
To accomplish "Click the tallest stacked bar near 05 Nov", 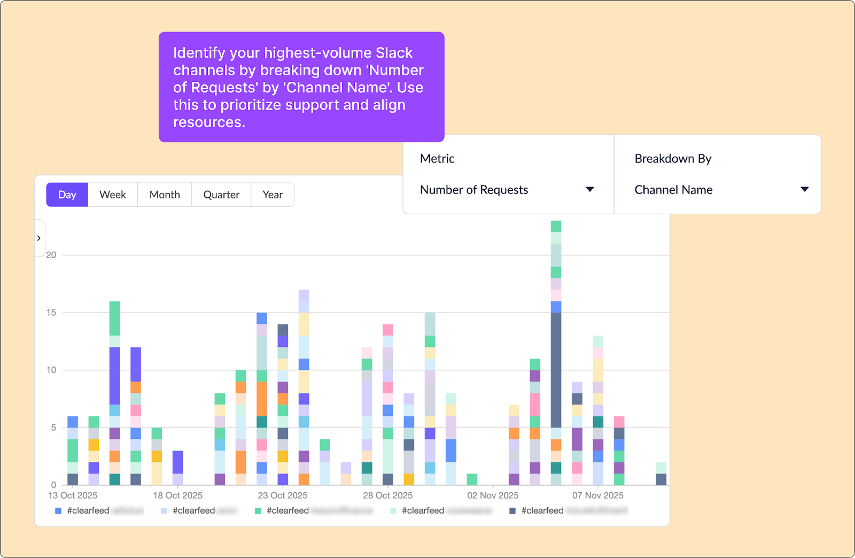I will coord(555,347).
